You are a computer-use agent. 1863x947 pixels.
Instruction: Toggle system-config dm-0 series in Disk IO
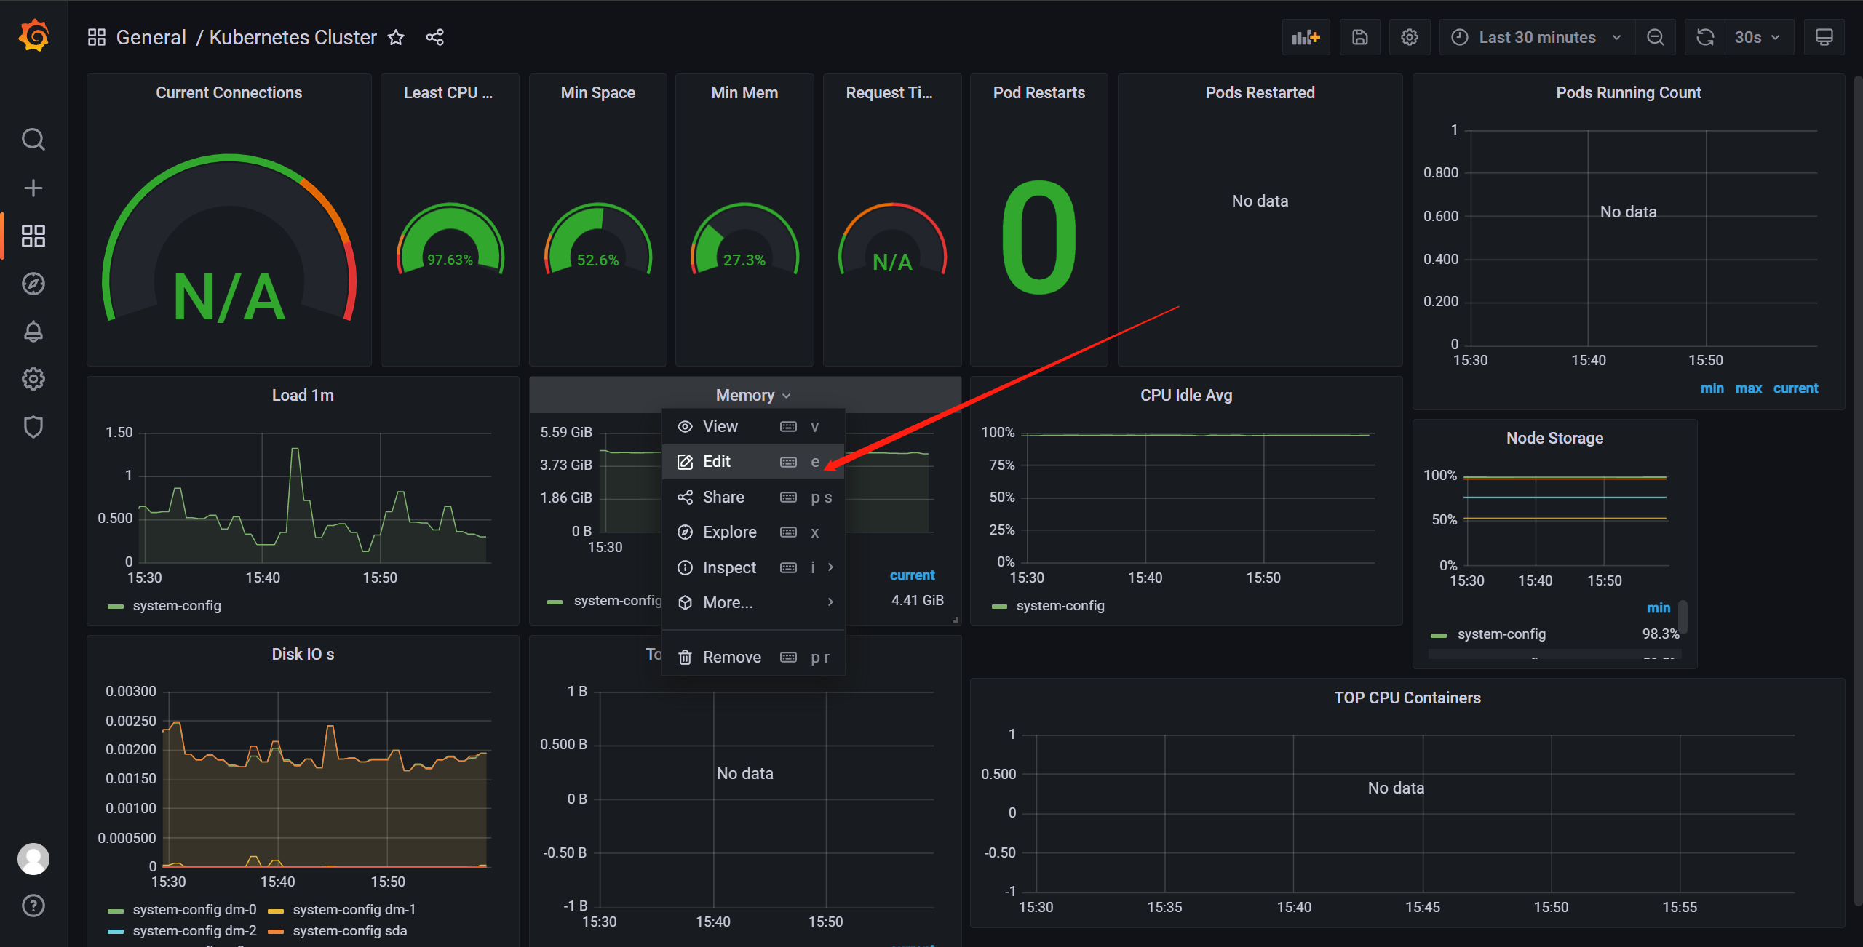(194, 910)
